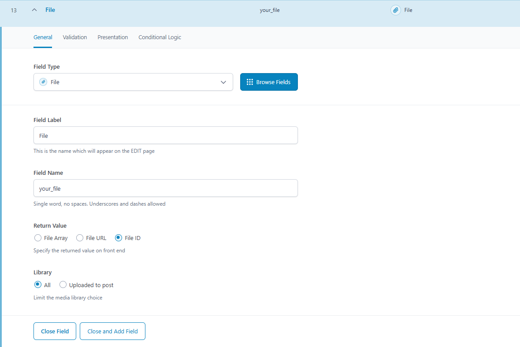Click the Browse Fields grid button
Viewport: 520px width, 347px height.
click(269, 82)
